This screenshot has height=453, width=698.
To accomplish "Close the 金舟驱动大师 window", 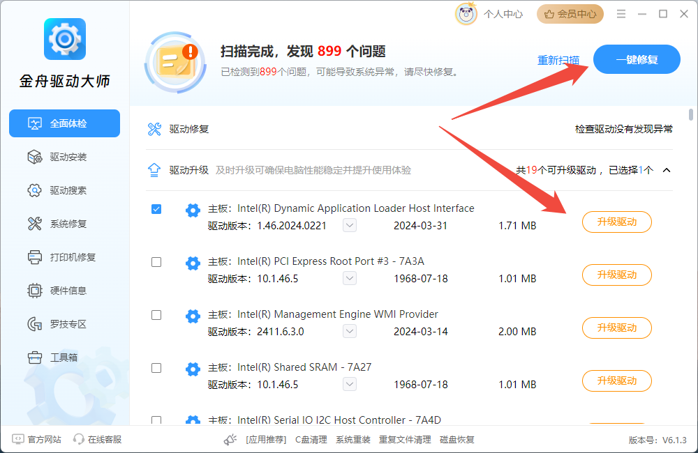I will (x=684, y=14).
